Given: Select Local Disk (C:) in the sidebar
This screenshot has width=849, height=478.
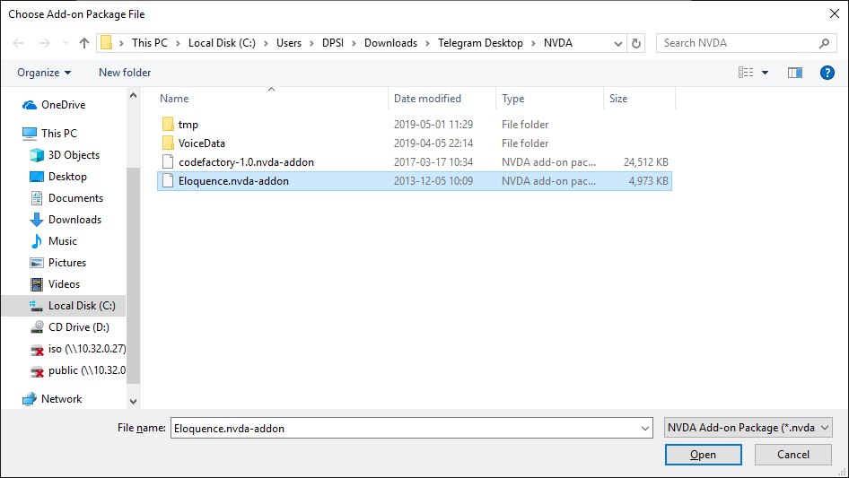Looking at the screenshot, I should pos(64,306).
